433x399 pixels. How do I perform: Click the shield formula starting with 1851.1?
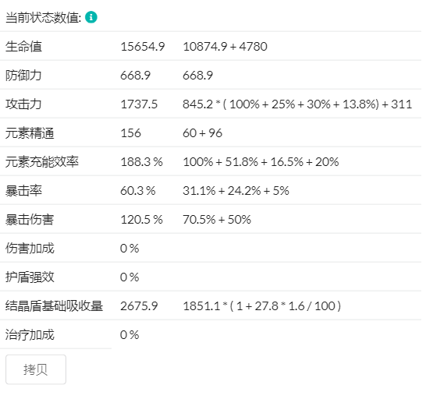click(x=262, y=306)
